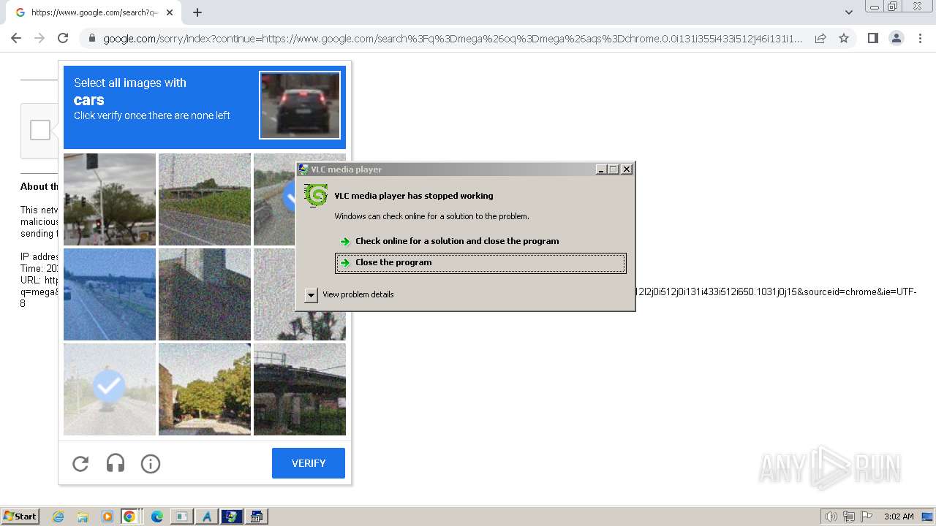Click the 3:02 AM clock
The image size is (936, 526).
899,517
